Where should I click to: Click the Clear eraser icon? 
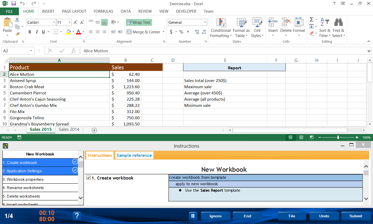point(312,33)
